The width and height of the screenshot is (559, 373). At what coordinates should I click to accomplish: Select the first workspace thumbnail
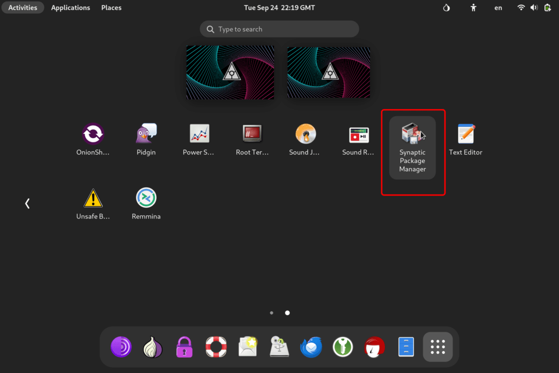230,73
